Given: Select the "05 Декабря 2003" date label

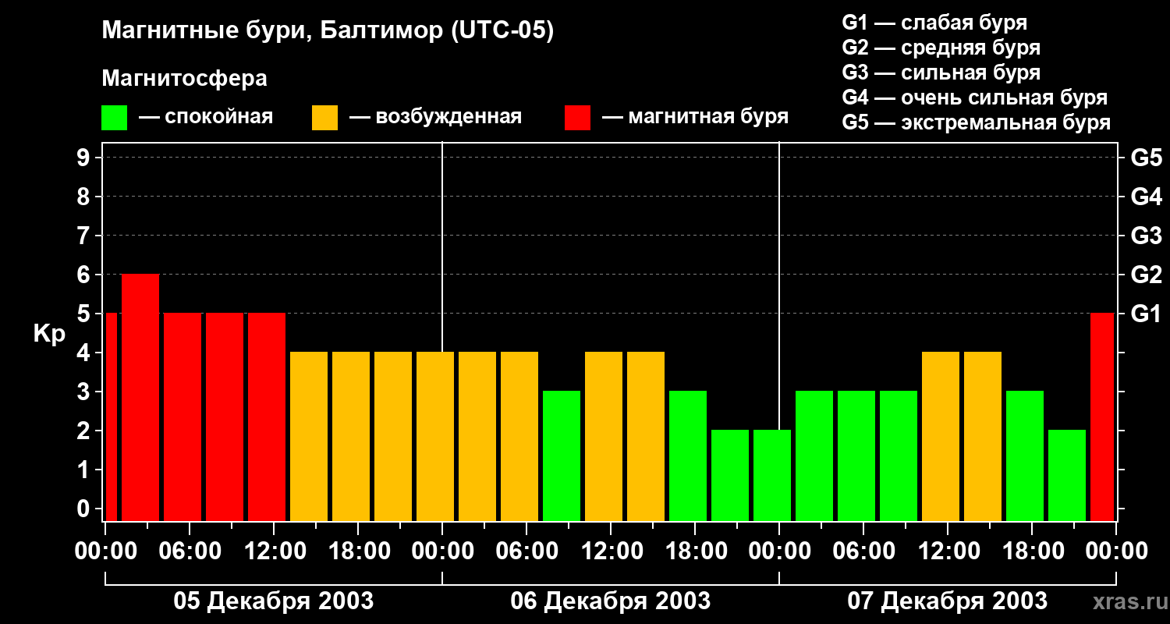Looking at the screenshot, I should pyautogui.click(x=273, y=601).
